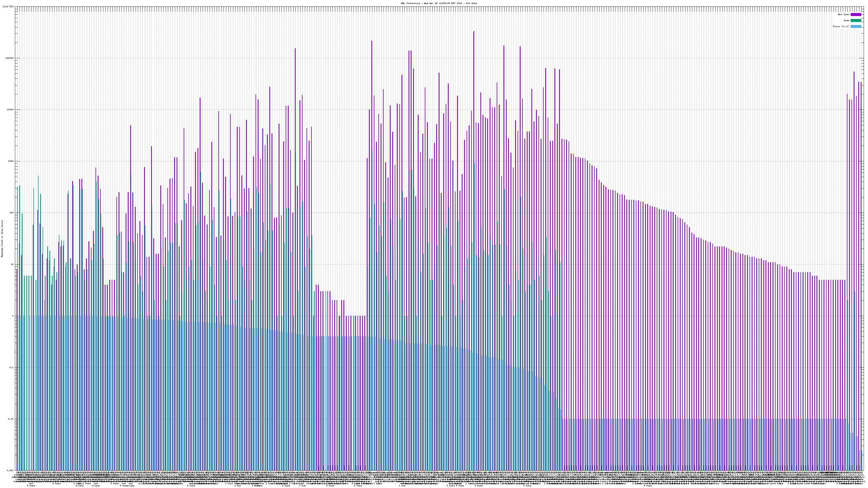The height and width of the screenshot is (488, 868).
Task: Click the 10 y-axis tick label
Action: click(x=12, y=264)
